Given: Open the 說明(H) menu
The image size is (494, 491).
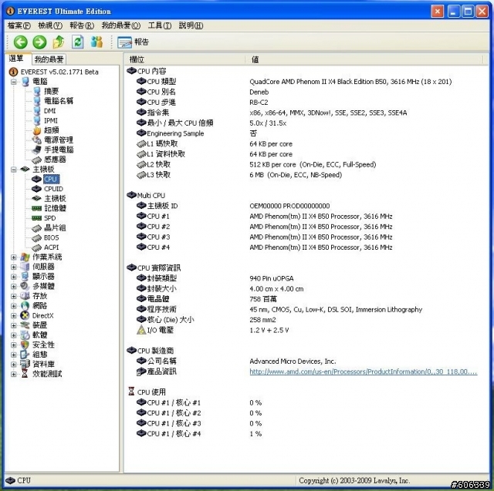Looking at the screenshot, I should pos(191,25).
